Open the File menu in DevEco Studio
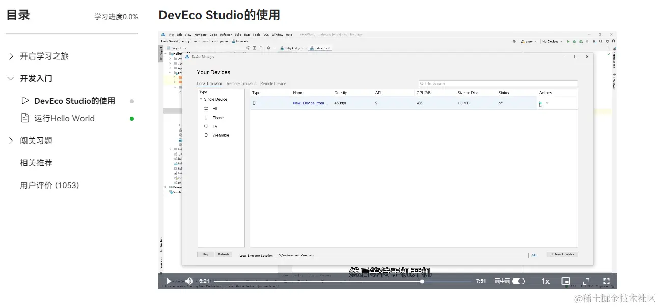659x307 pixels. click(172, 35)
